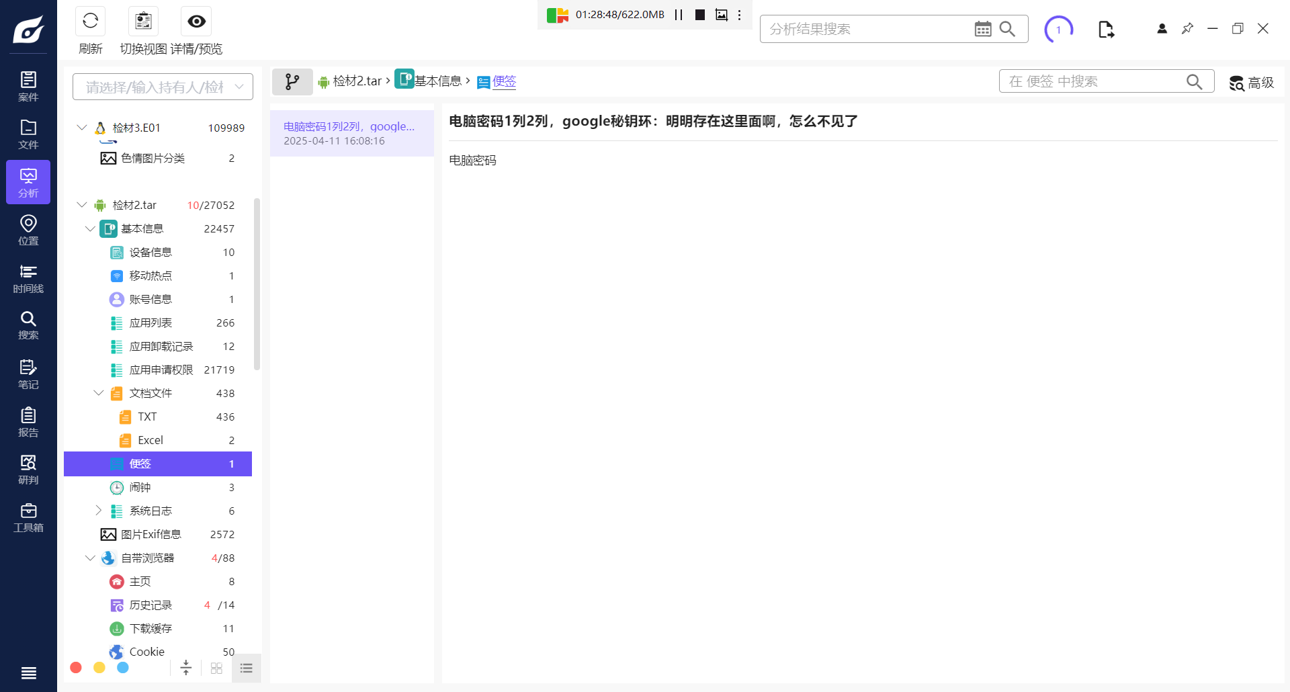
Task: Switch to list view at tree bottom
Action: 247,668
